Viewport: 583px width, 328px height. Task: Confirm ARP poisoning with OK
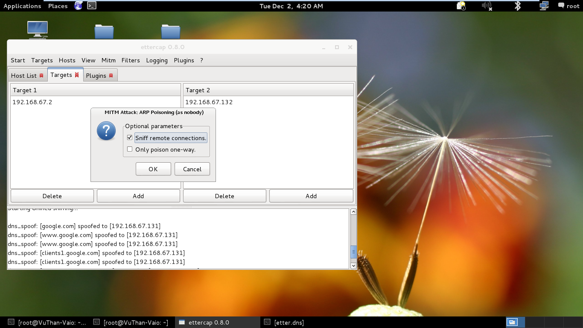pyautogui.click(x=153, y=169)
